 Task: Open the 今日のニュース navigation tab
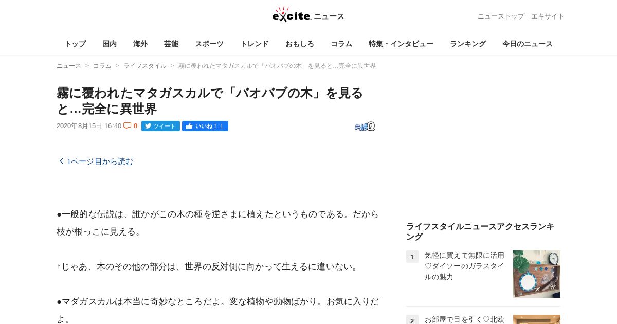click(528, 44)
